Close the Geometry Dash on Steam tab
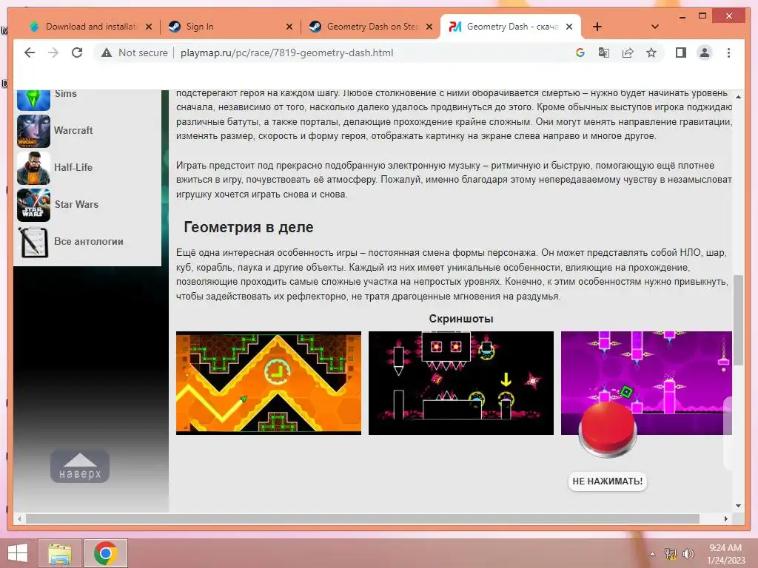 (429, 27)
